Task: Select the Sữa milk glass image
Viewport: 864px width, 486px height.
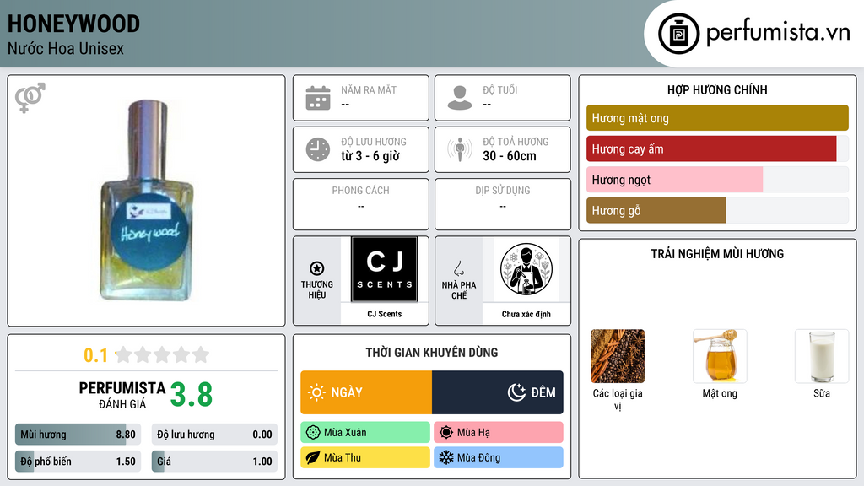Action: [822, 356]
